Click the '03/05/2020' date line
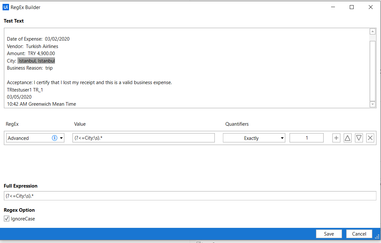Screen dimensions: 381x243 19,97
